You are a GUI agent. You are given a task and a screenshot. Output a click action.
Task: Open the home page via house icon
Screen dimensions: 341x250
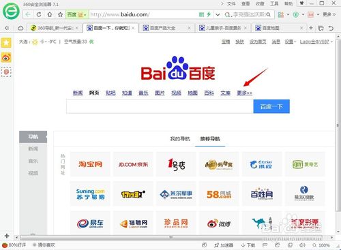coord(50,14)
